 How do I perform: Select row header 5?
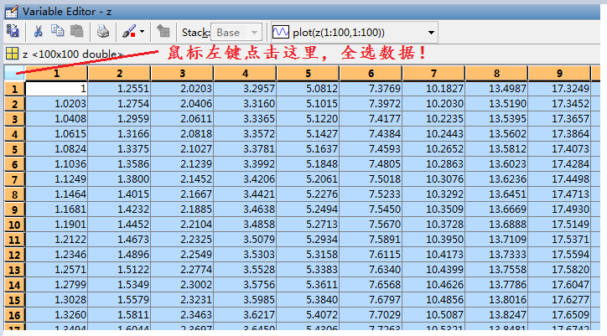pos(15,149)
